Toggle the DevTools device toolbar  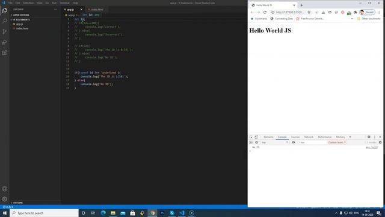point(256,137)
